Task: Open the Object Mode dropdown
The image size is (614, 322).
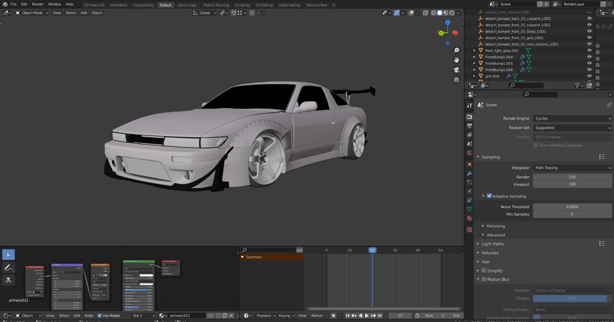Action: tap(32, 13)
